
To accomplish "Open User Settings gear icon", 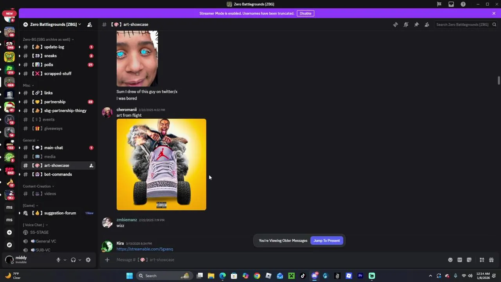I will (88, 260).
